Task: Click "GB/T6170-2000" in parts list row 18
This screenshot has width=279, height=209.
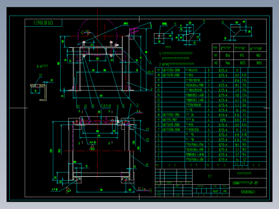Action: coord(171,75)
